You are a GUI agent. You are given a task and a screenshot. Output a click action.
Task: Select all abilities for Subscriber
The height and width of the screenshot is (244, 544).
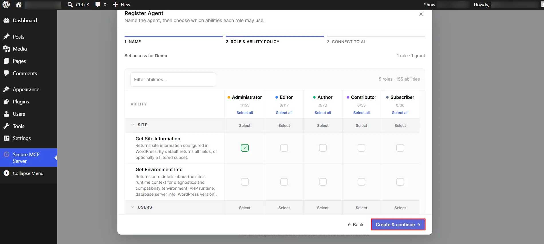click(400, 113)
